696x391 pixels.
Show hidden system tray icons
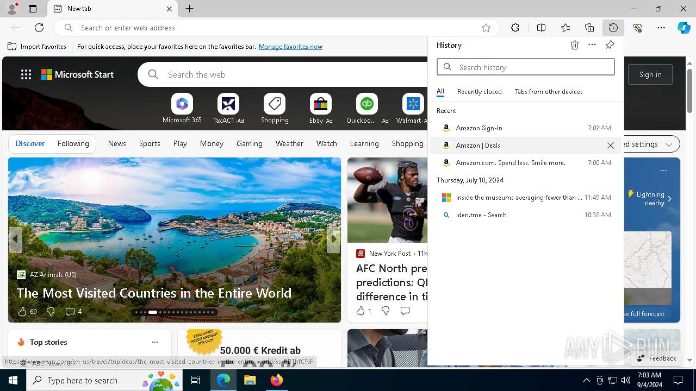[586, 380]
